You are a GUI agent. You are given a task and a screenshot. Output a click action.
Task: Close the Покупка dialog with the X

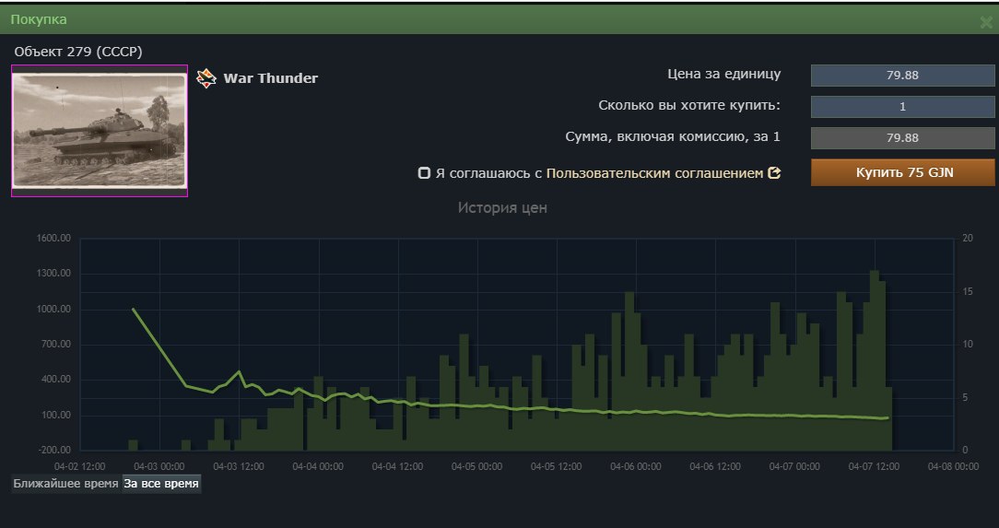[x=985, y=23]
